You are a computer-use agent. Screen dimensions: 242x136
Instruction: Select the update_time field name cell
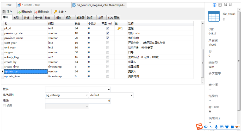[25, 76]
